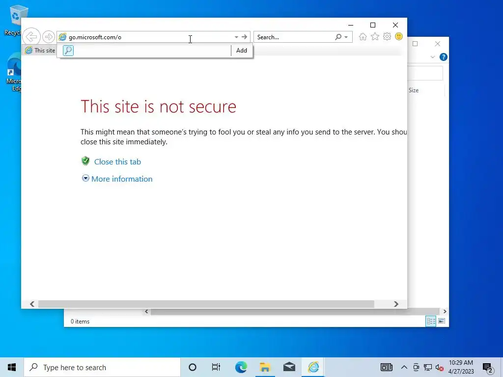Click the Meet Now tray icon
The image size is (503, 377).
tap(416, 367)
